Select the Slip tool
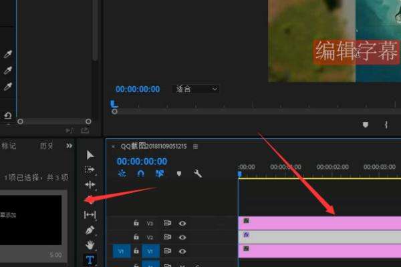Screen dimensions: 401x267 tap(90, 214)
